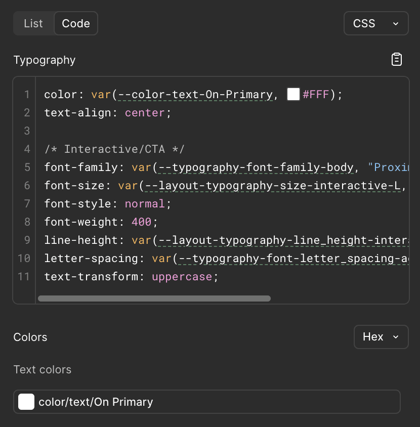Click the Typography section heading
The image size is (420, 427).
tap(45, 60)
